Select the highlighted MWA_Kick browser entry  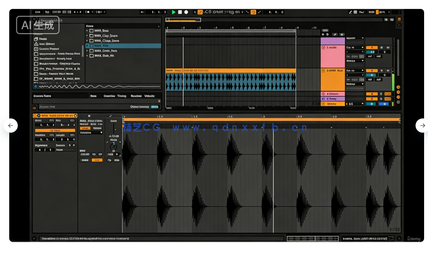point(103,46)
